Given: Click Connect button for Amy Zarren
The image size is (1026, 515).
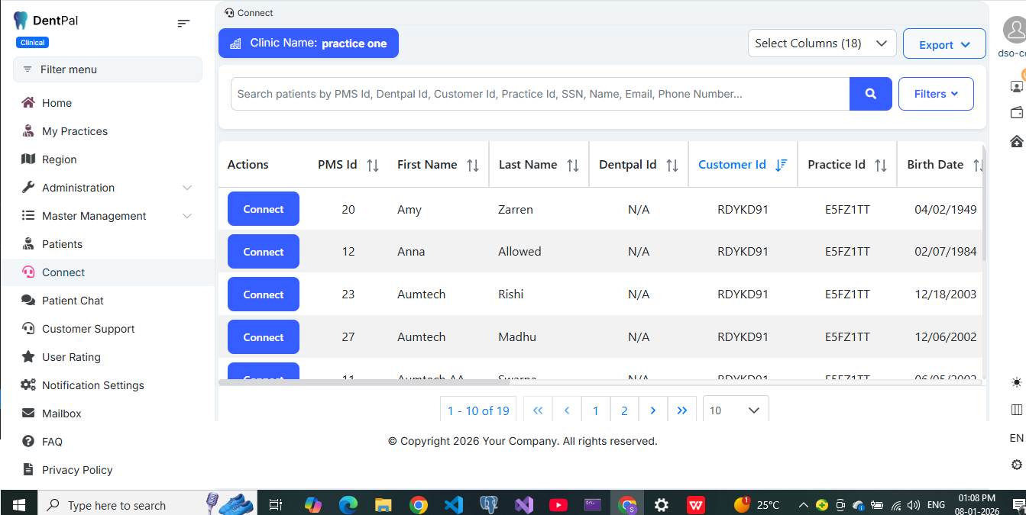Looking at the screenshot, I should (x=263, y=209).
